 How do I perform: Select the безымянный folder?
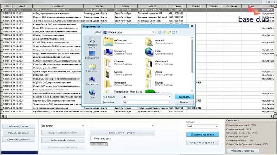[159, 63]
